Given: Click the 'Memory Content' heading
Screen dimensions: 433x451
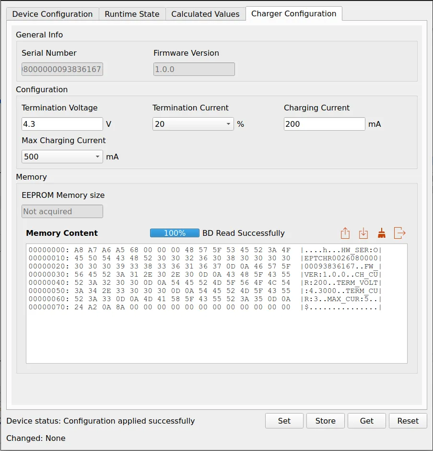Looking at the screenshot, I should (62, 233).
